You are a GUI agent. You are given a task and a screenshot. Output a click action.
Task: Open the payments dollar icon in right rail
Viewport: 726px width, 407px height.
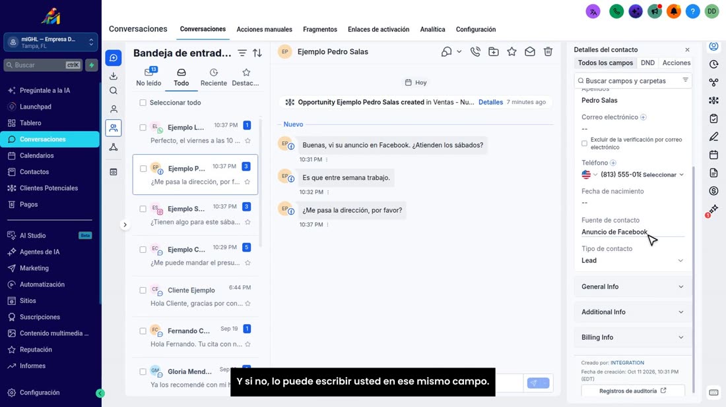coord(713,191)
